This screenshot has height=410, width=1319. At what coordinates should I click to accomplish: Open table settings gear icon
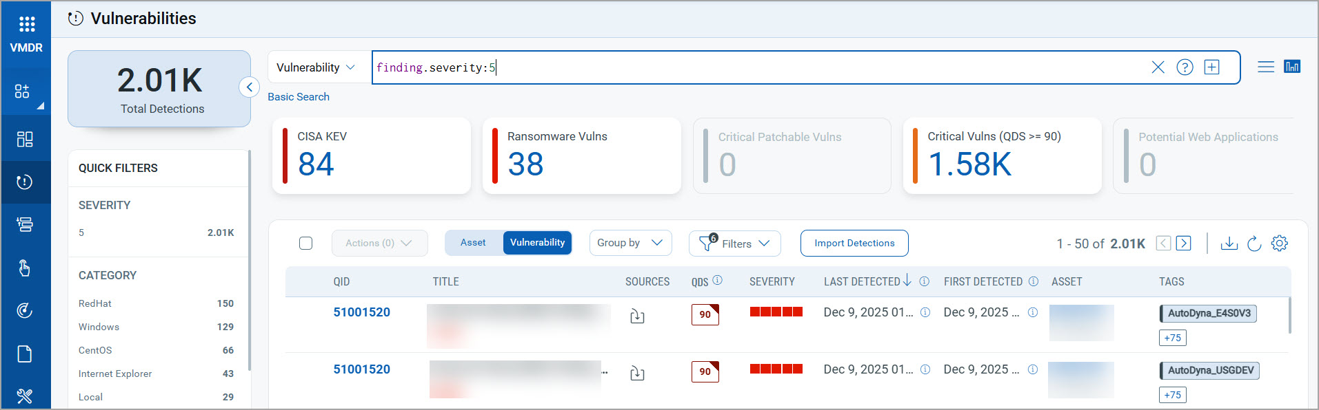point(1280,243)
